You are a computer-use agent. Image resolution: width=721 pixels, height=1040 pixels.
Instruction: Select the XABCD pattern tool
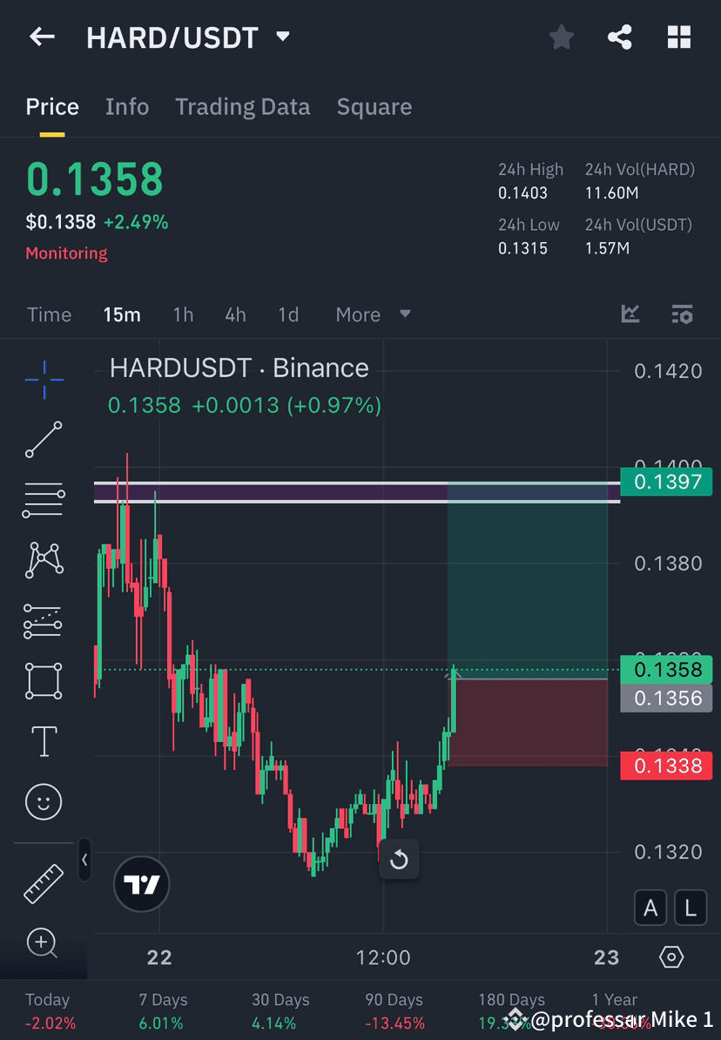tap(44, 560)
